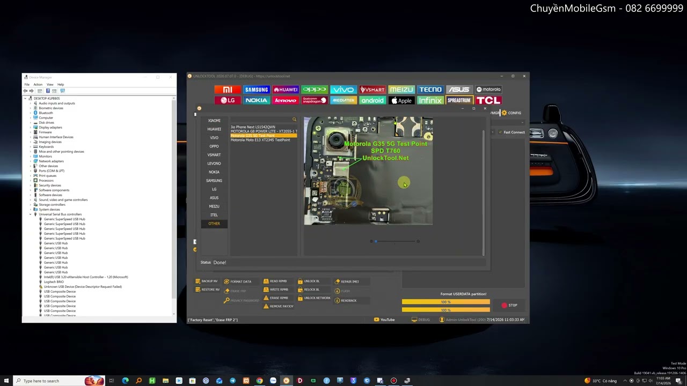Image resolution: width=687 pixels, height=386 pixels.
Task: Select the Nokia brand logo
Action: pyautogui.click(x=257, y=100)
